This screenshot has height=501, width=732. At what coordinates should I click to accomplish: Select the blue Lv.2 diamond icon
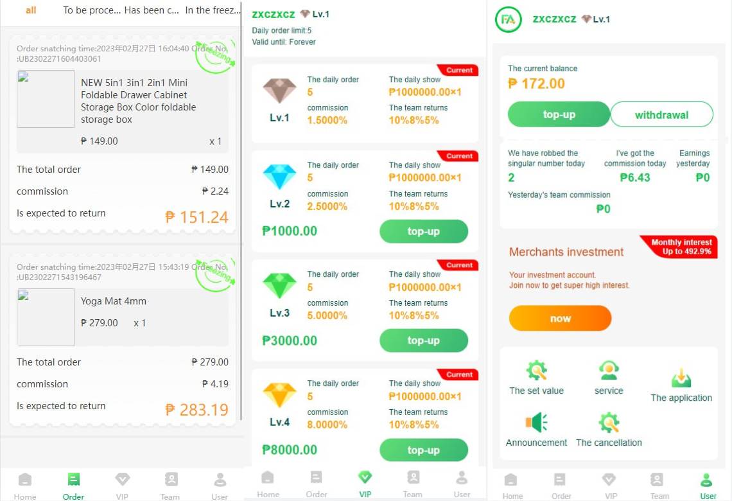point(279,177)
